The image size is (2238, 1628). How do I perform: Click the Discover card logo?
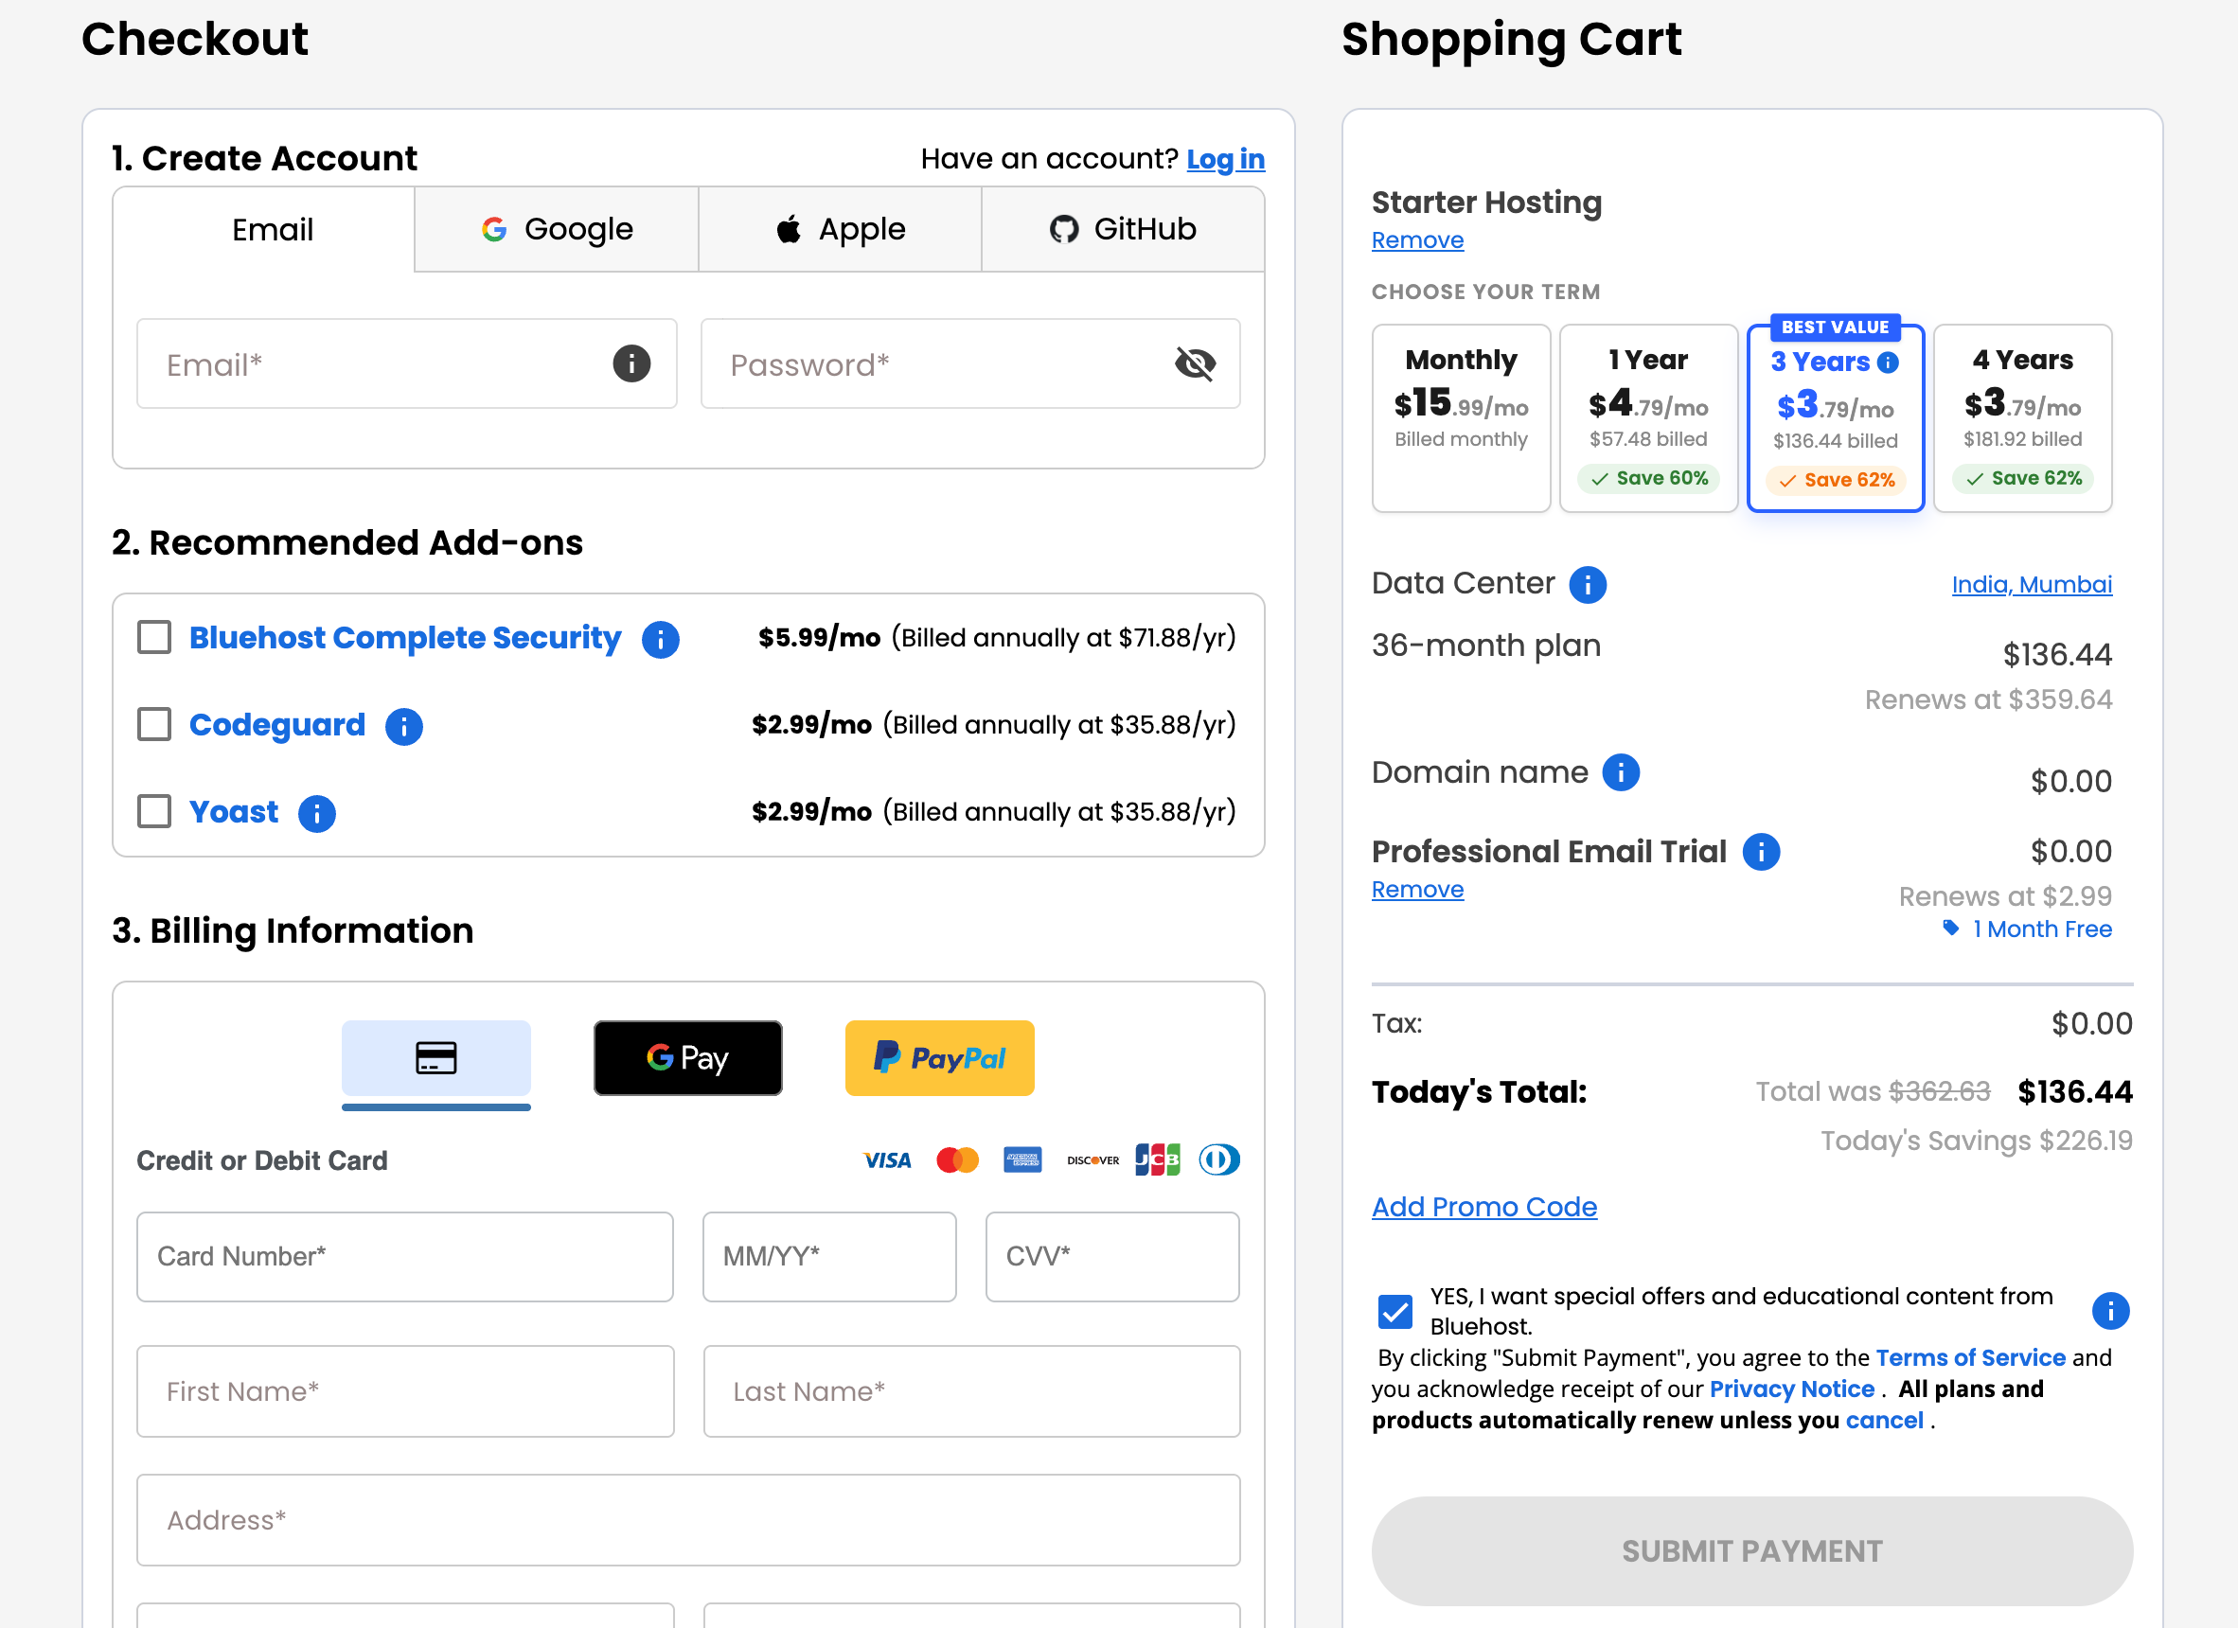(1093, 1160)
